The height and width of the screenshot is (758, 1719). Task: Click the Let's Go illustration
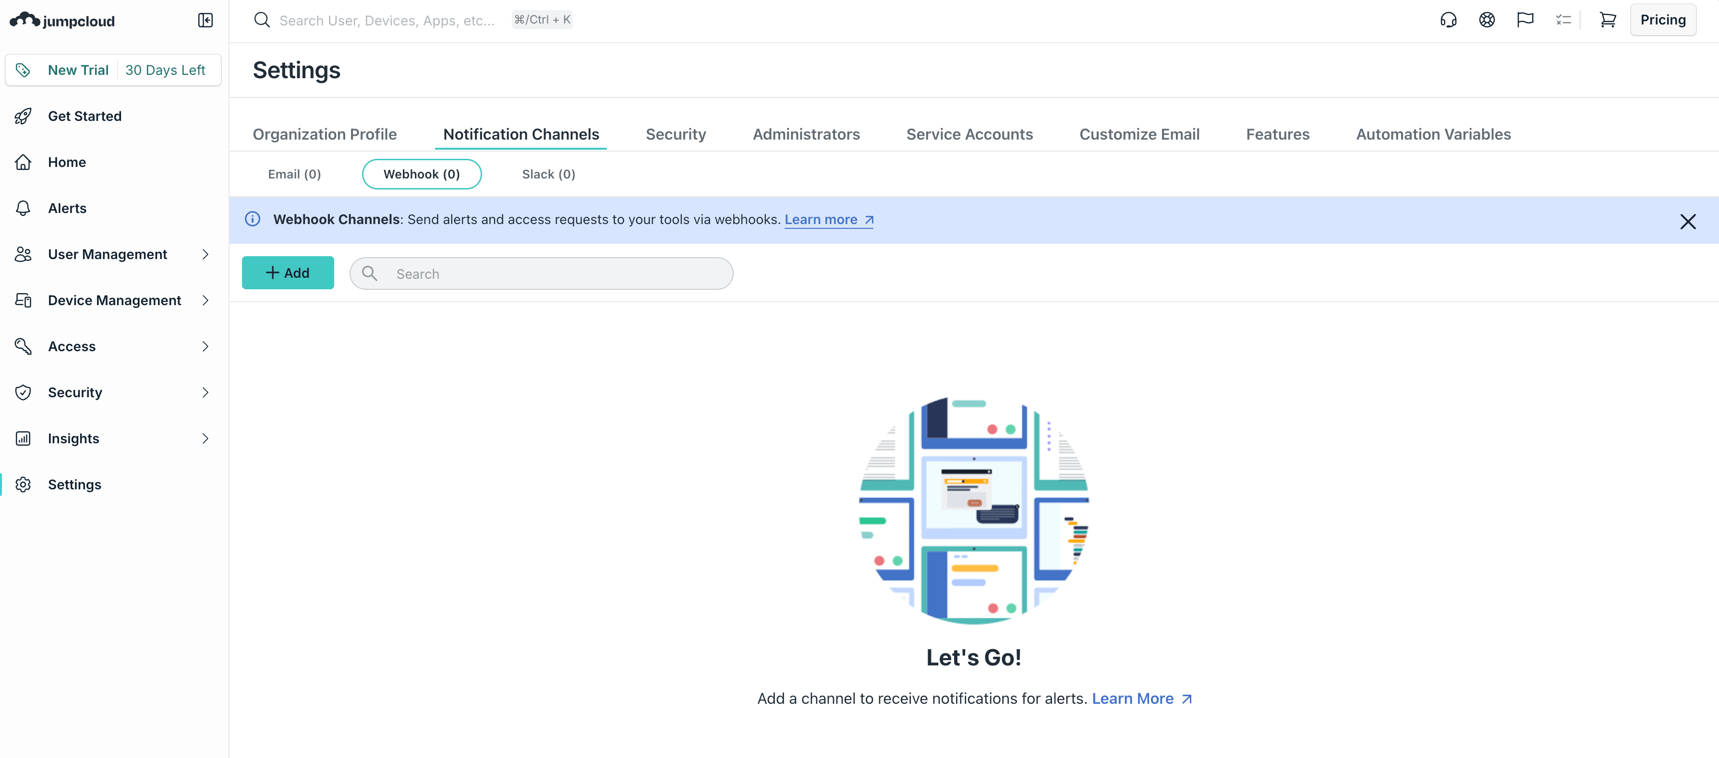point(974,510)
